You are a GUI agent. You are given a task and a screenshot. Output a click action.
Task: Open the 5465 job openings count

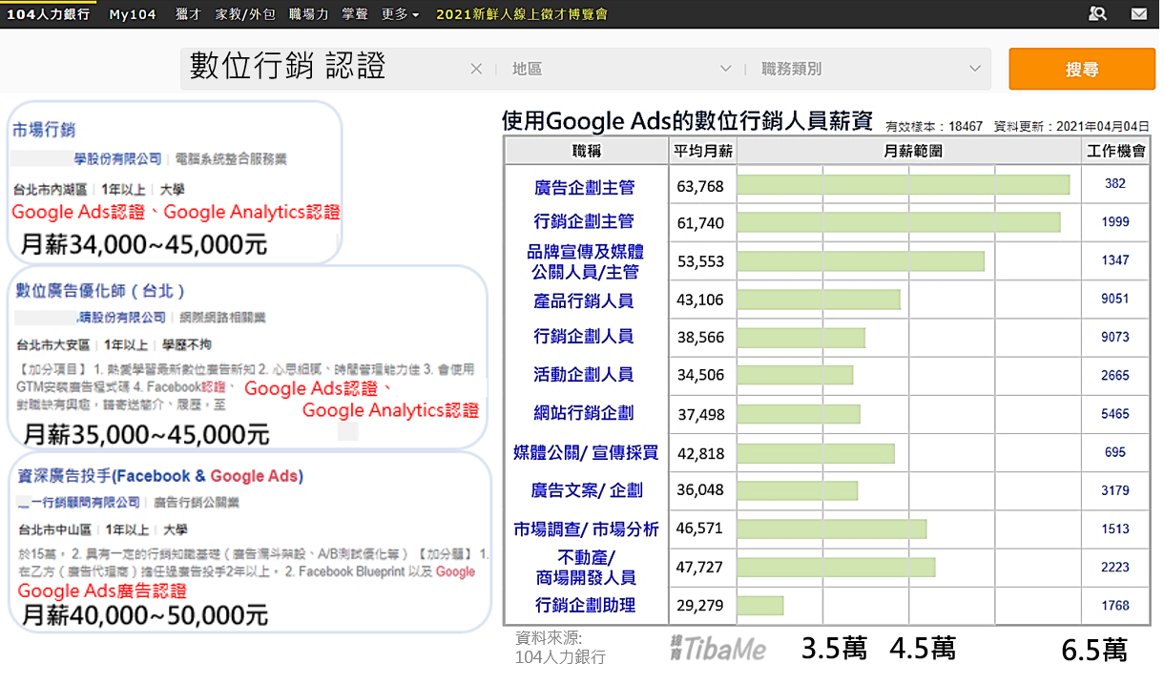(x=1115, y=414)
